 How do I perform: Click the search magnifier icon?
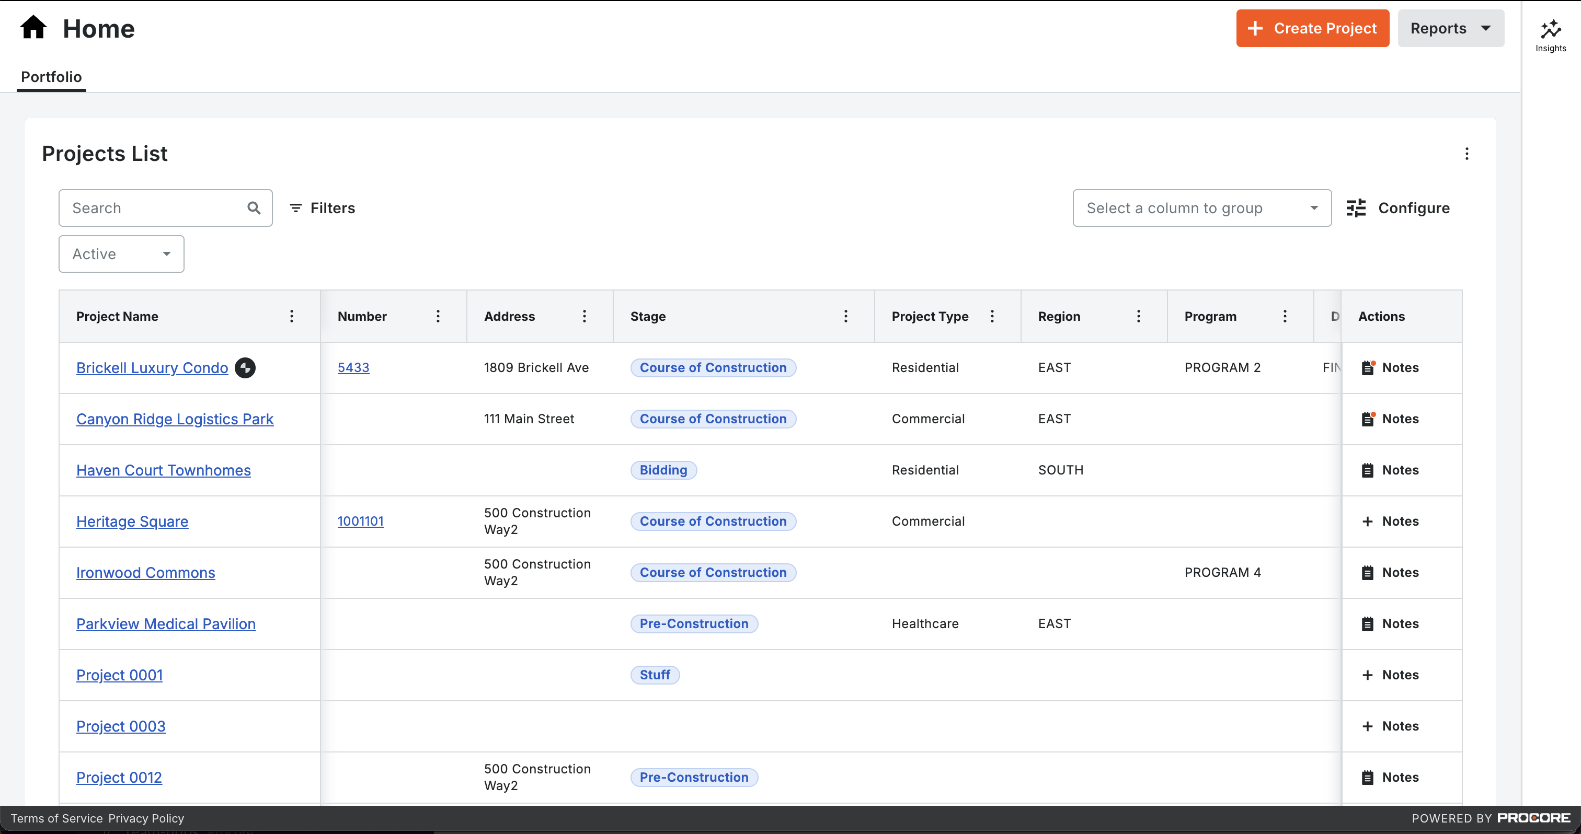coord(254,208)
